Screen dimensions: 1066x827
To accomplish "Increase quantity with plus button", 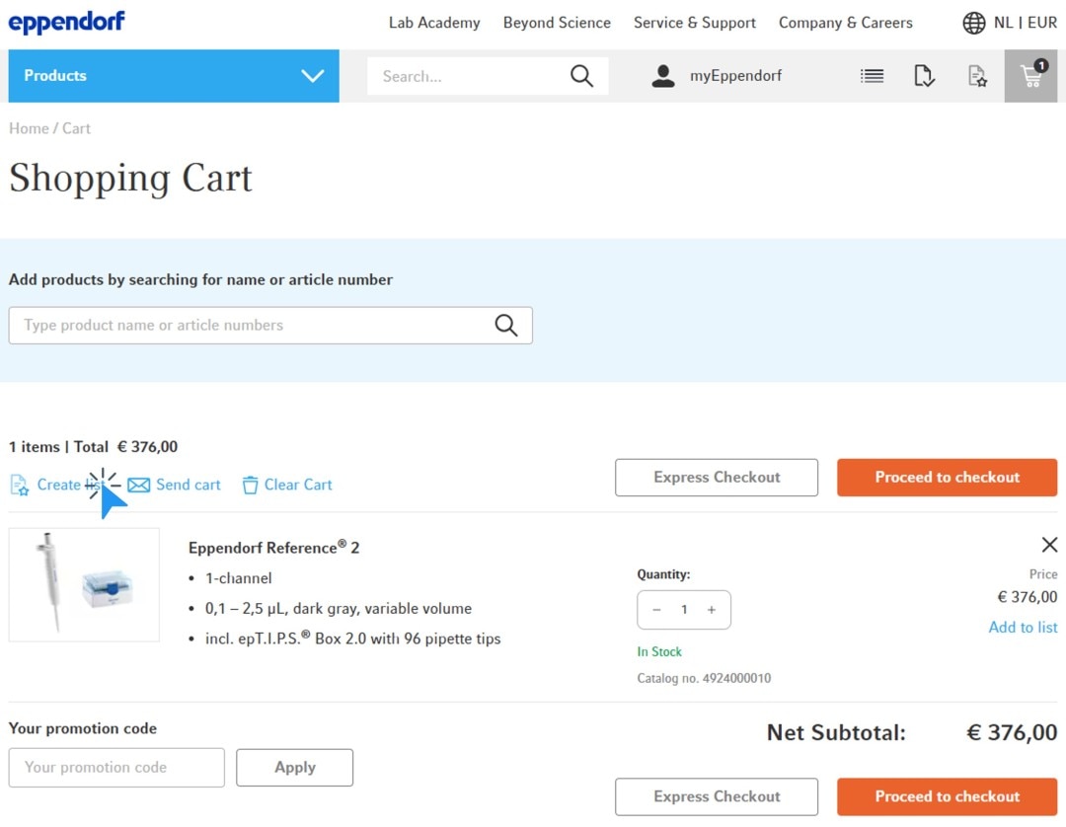I will [x=711, y=610].
